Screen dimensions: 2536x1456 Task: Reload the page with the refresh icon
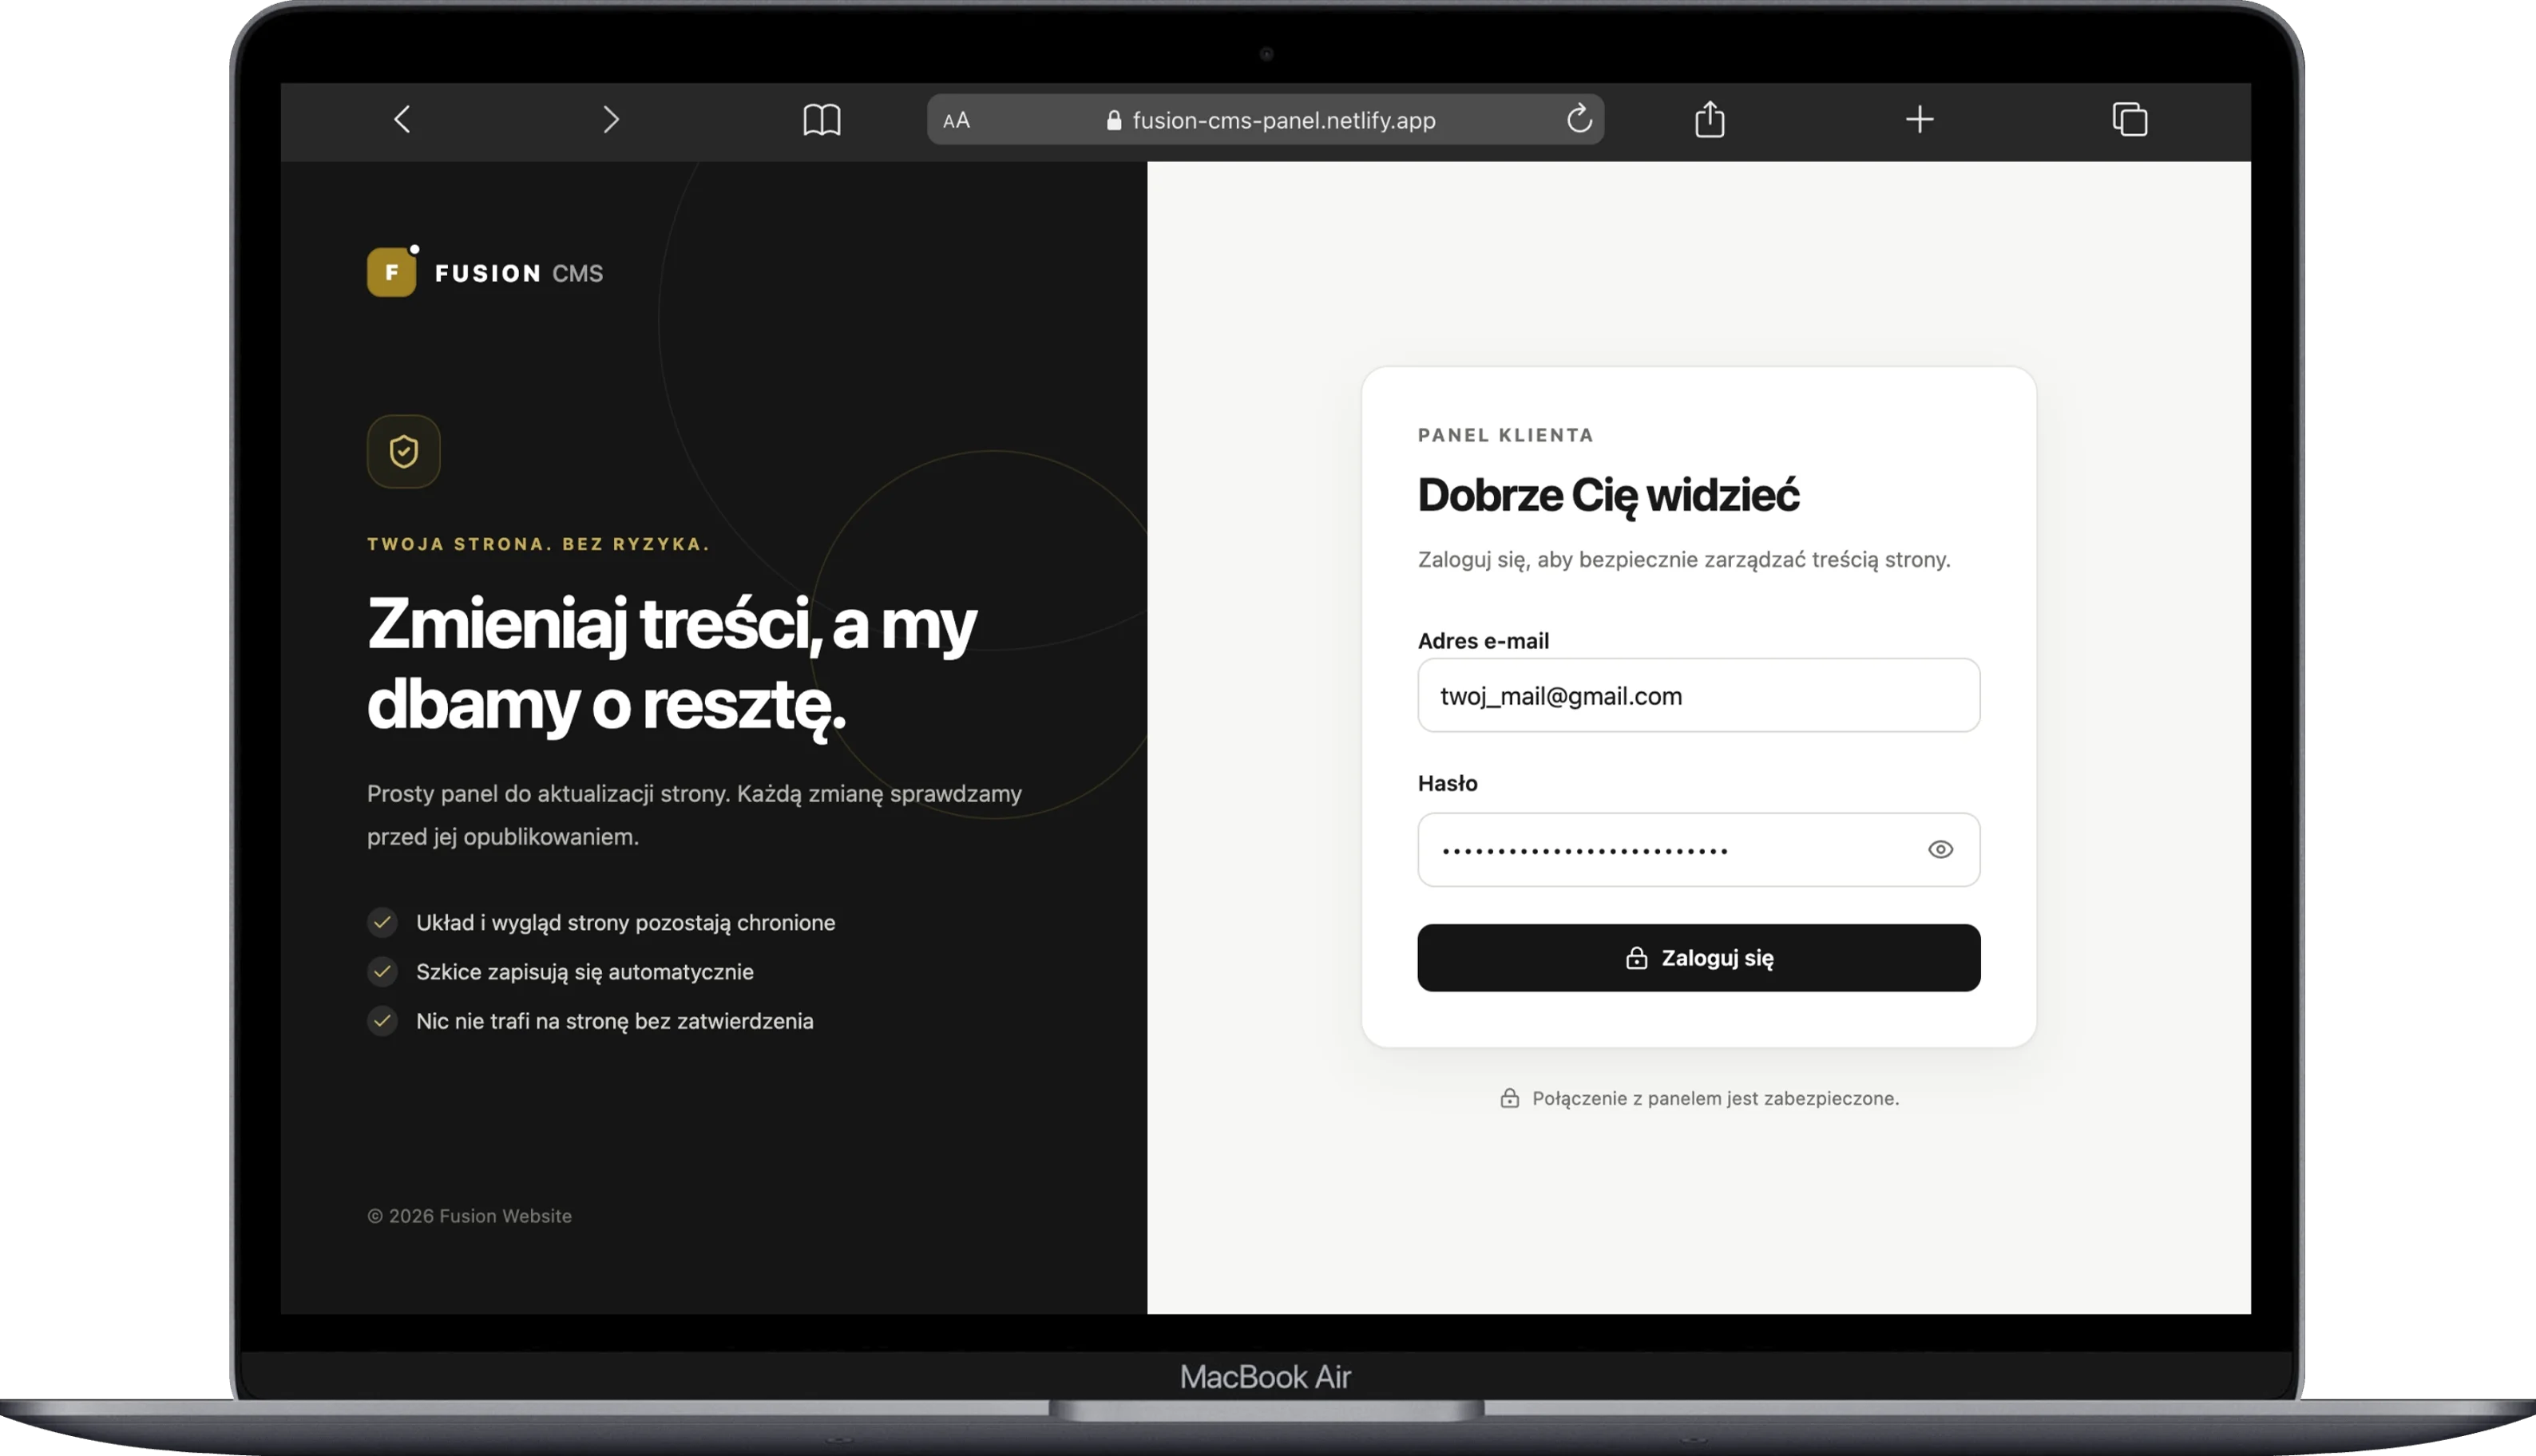point(1579,119)
